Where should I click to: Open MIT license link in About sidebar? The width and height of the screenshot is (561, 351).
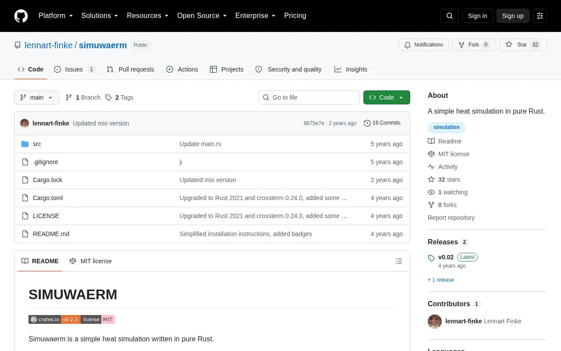pos(448,154)
